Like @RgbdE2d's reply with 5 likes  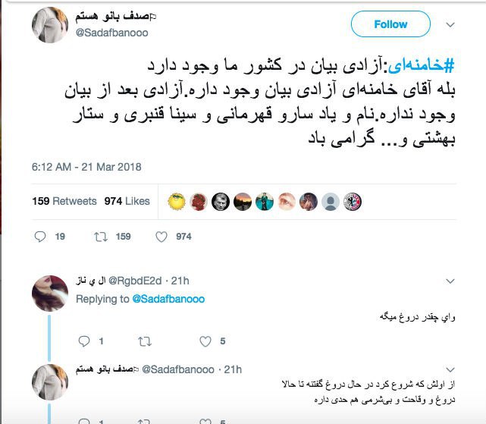click(x=205, y=341)
